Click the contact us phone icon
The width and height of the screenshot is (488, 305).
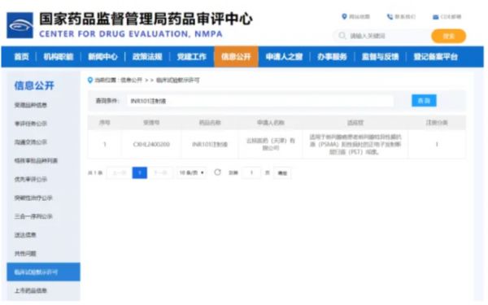point(390,16)
